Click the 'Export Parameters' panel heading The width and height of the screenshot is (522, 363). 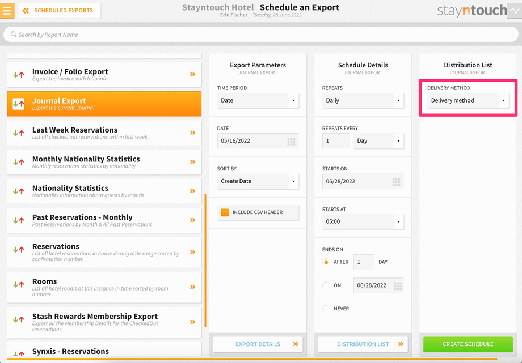(x=258, y=65)
